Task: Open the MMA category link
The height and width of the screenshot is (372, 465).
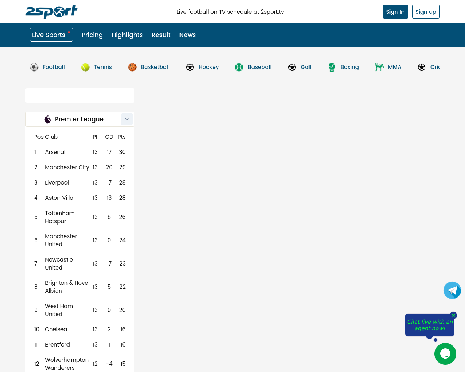Action: click(395, 67)
